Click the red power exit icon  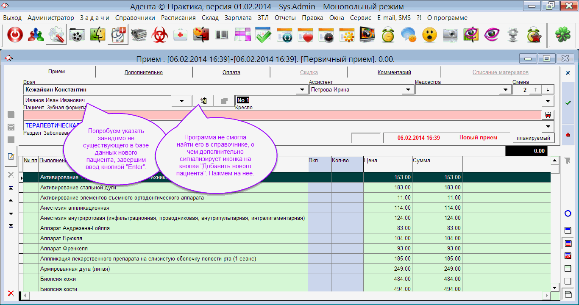15,35
